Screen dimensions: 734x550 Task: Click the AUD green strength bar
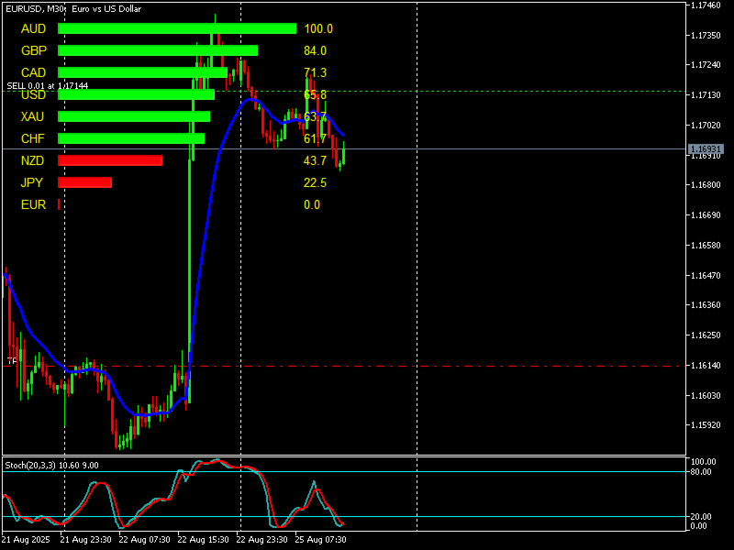(177, 29)
